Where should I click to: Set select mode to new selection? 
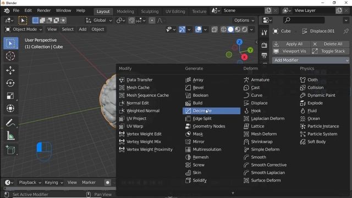pyautogui.click(x=35, y=20)
